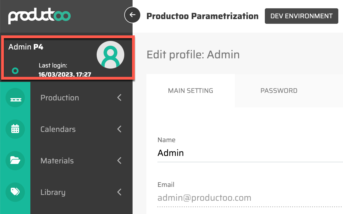The image size is (343, 214).
Task: Click the green online status ring
Action: click(15, 71)
